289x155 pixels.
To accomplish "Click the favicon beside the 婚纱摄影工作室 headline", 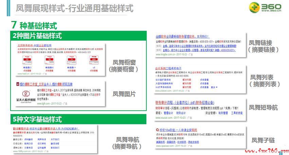I will click(x=18, y=84).
